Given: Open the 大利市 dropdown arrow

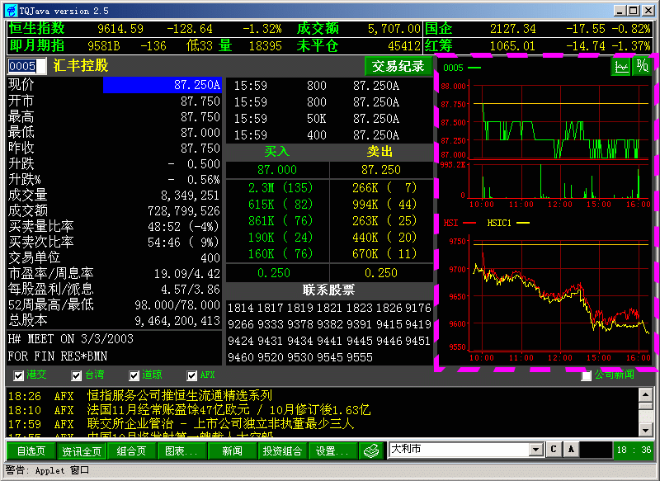Looking at the screenshot, I should (535, 450).
